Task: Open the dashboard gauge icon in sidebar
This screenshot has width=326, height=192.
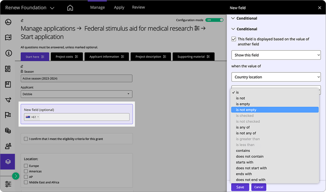Action: pos(8,22)
